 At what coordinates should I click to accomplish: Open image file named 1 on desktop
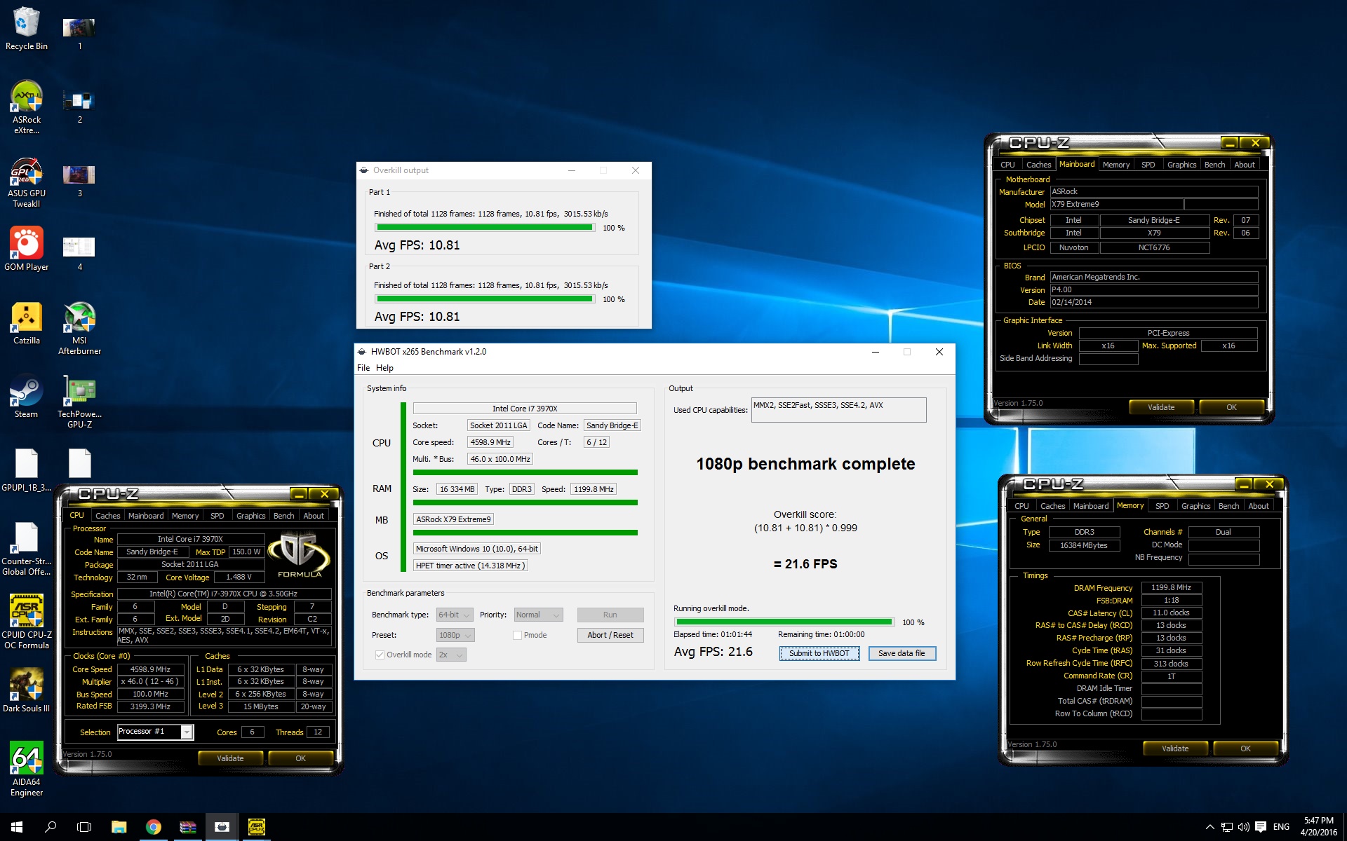pos(79,33)
